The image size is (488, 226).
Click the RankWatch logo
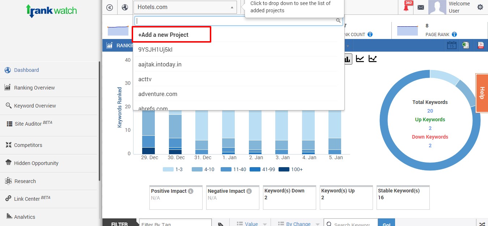[51, 11]
